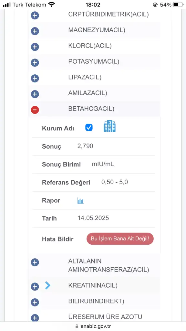Open the blue hospital building icon
This screenshot has width=186, height=331.
(110, 126)
